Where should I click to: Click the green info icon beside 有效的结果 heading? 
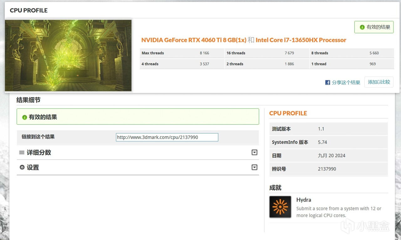click(x=24, y=117)
